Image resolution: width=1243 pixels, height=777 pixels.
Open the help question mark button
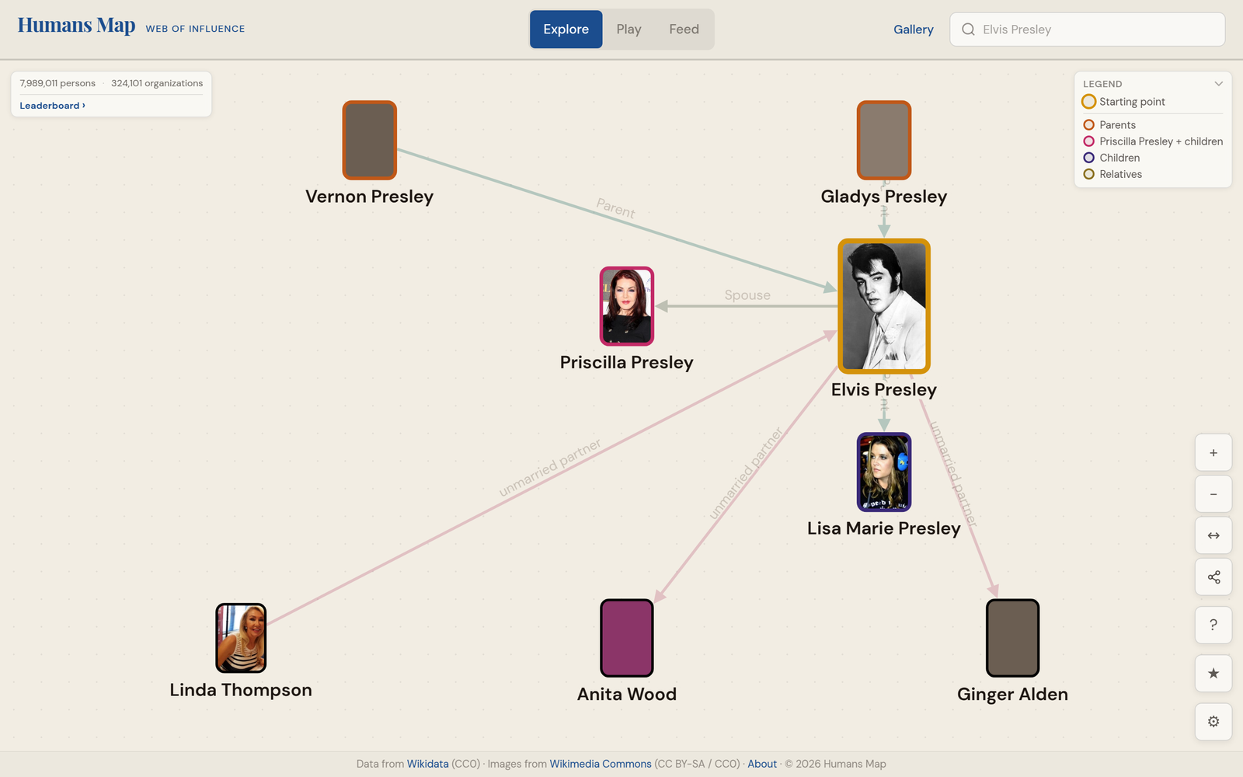pos(1213,625)
